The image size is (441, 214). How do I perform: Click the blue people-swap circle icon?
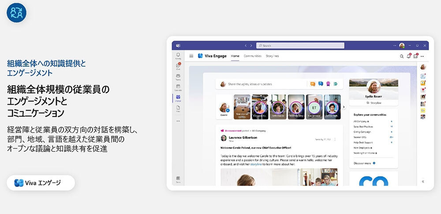(x=17, y=13)
